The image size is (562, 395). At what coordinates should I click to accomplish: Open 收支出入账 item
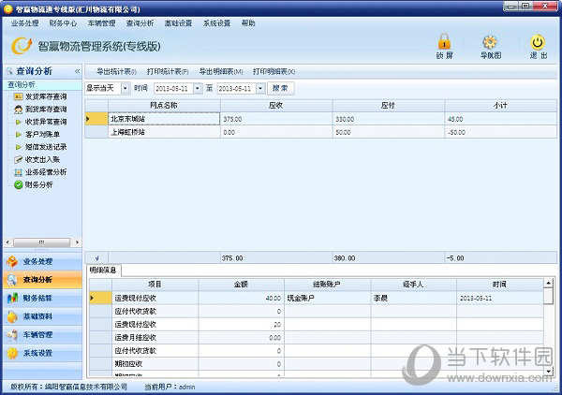click(x=42, y=159)
